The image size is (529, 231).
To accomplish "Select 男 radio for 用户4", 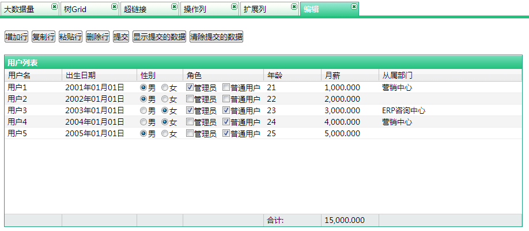I will pyautogui.click(x=143, y=122).
